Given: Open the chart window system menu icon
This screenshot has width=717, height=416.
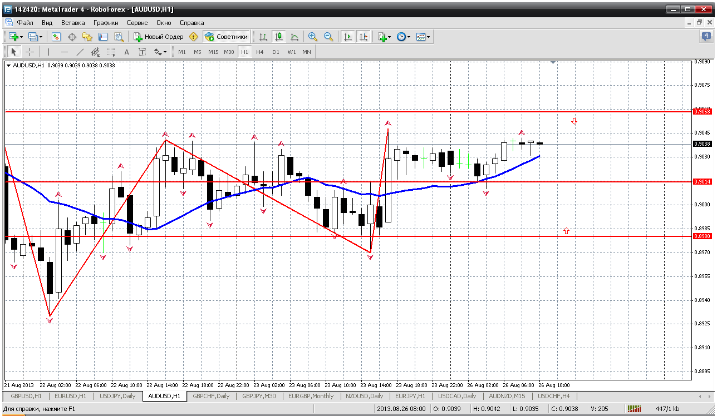Looking at the screenshot, I should pyautogui.click(x=8, y=23).
